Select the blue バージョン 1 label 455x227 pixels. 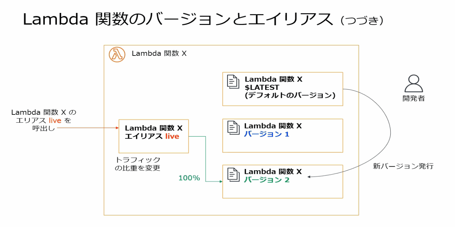click(266, 134)
